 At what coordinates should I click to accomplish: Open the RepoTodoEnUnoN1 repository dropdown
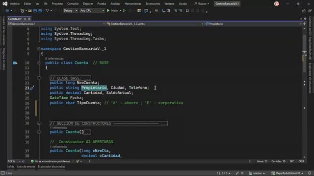[287, 173]
